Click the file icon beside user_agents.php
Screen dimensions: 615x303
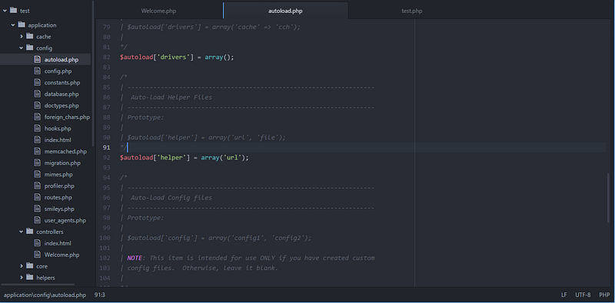pos(37,220)
